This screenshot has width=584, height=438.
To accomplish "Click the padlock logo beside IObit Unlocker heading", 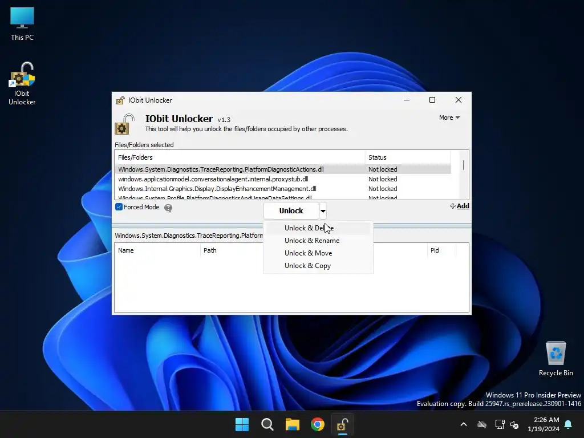I will 124,124.
